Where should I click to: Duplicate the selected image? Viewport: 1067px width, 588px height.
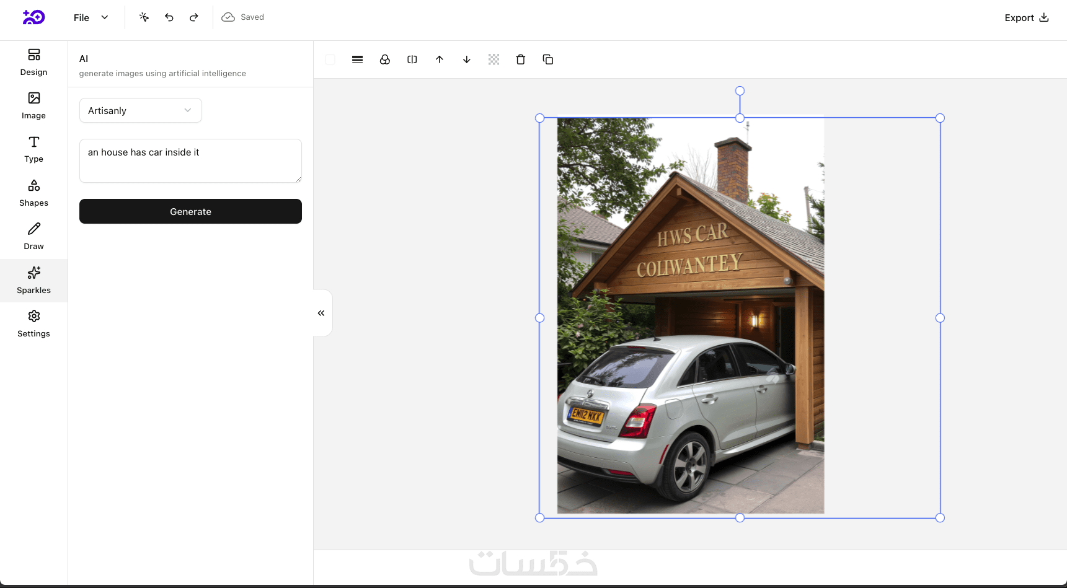[x=548, y=59]
